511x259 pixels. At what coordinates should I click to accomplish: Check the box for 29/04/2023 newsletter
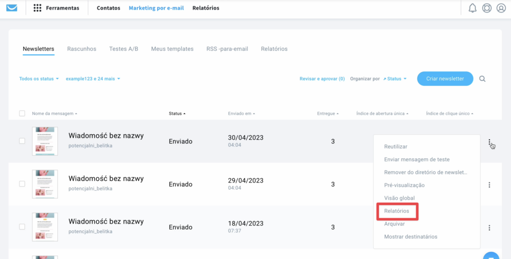pyautogui.click(x=22, y=184)
